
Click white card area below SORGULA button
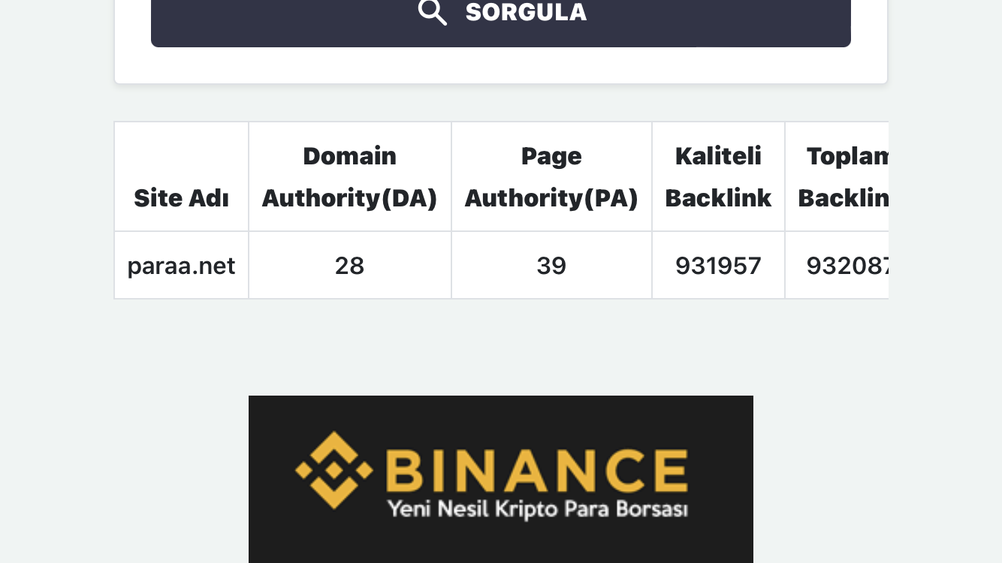pyautogui.click(x=501, y=65)
